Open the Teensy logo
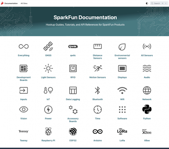Image resolution: width=169 pixels, height=149 pixels. 24,131
